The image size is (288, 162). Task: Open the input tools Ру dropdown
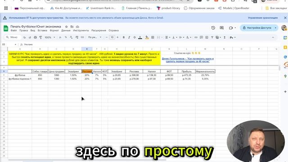[x=233, y=37]
